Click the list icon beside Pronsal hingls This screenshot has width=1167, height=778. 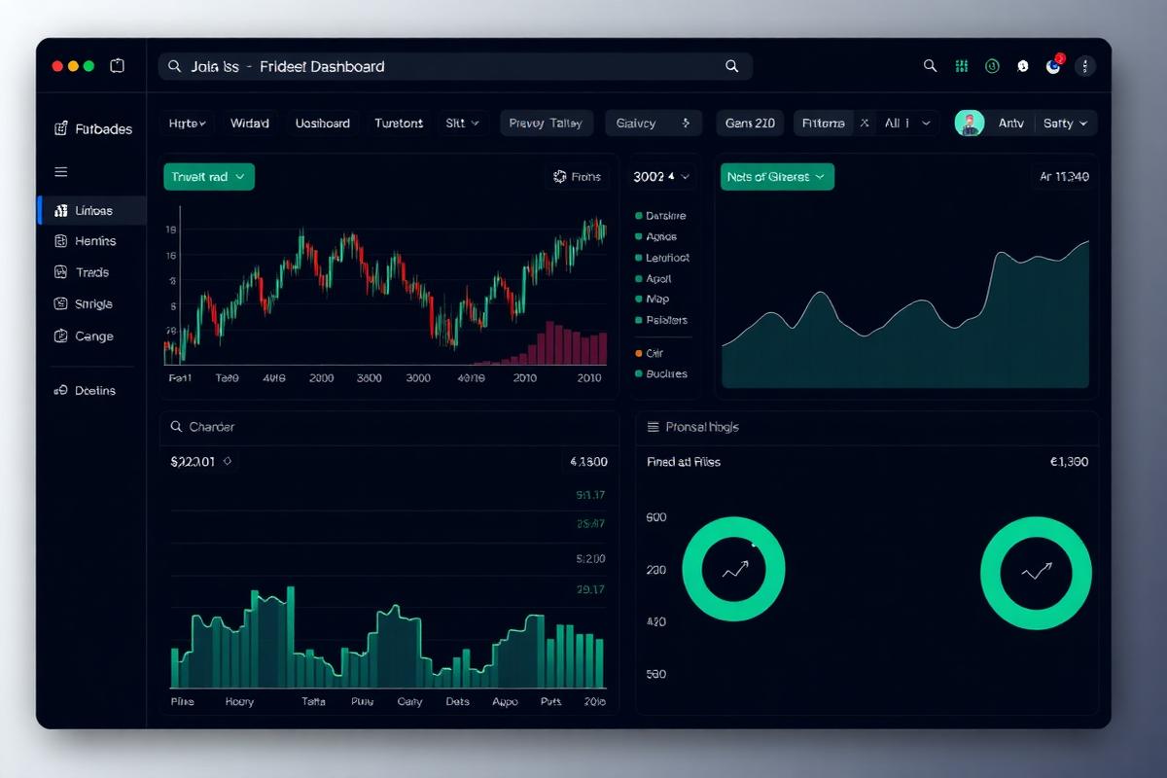[654, 427]
